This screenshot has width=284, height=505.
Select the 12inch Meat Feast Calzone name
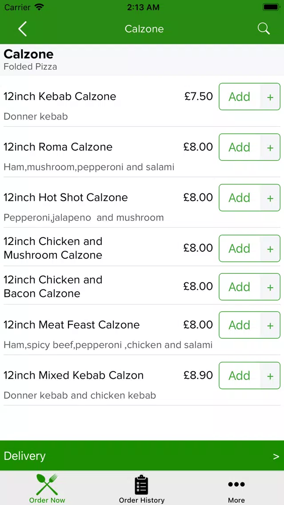(x=72, y=325)
